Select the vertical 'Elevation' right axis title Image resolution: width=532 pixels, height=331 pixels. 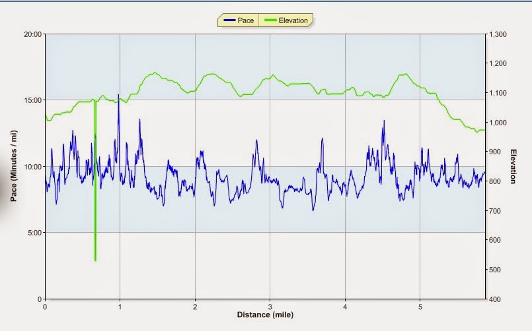[513, 167]
